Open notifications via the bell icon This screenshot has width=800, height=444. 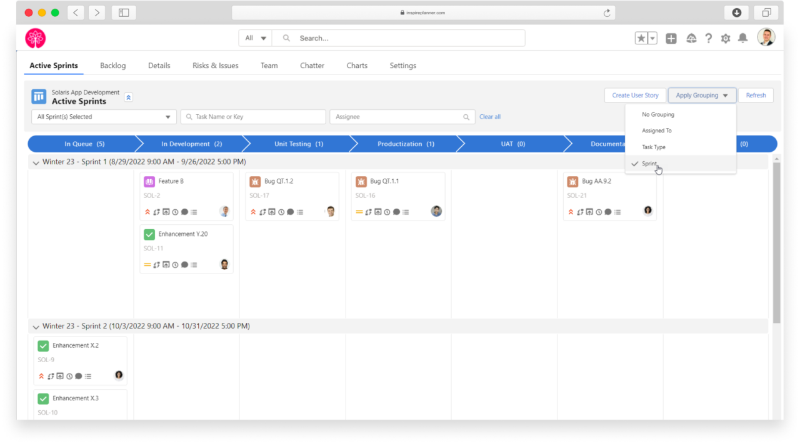click(742, 38)
